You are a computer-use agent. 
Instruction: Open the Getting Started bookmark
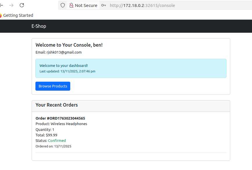coord(18,15)
